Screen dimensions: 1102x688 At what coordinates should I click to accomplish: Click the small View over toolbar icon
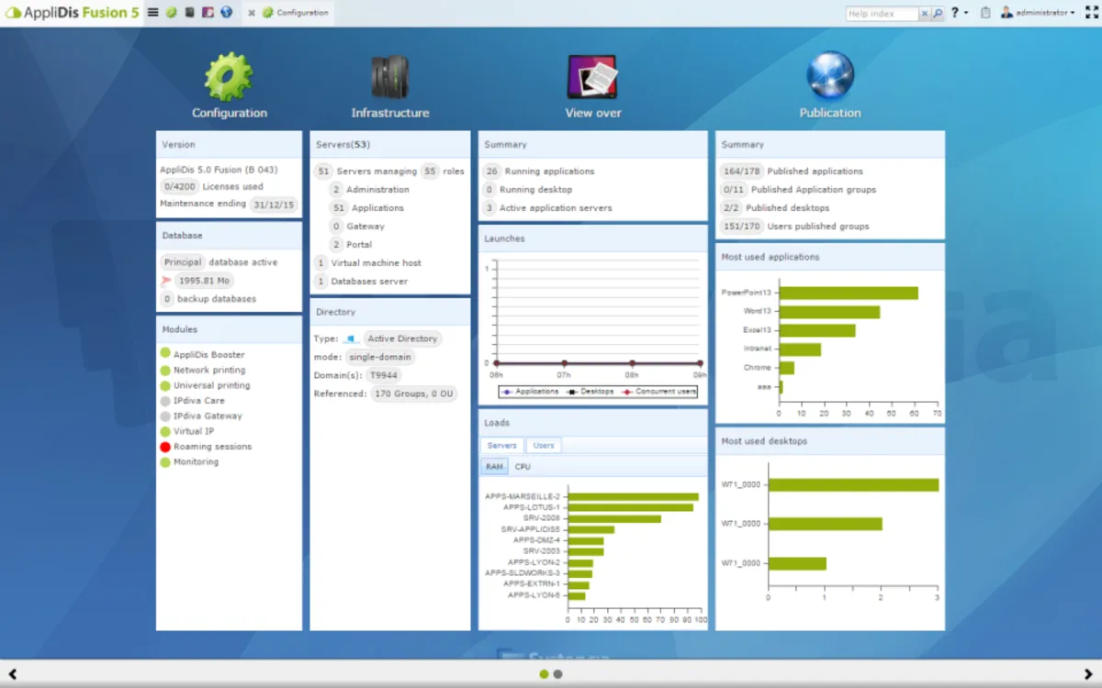(208, 13)
